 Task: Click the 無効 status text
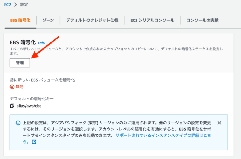point(20,87)
